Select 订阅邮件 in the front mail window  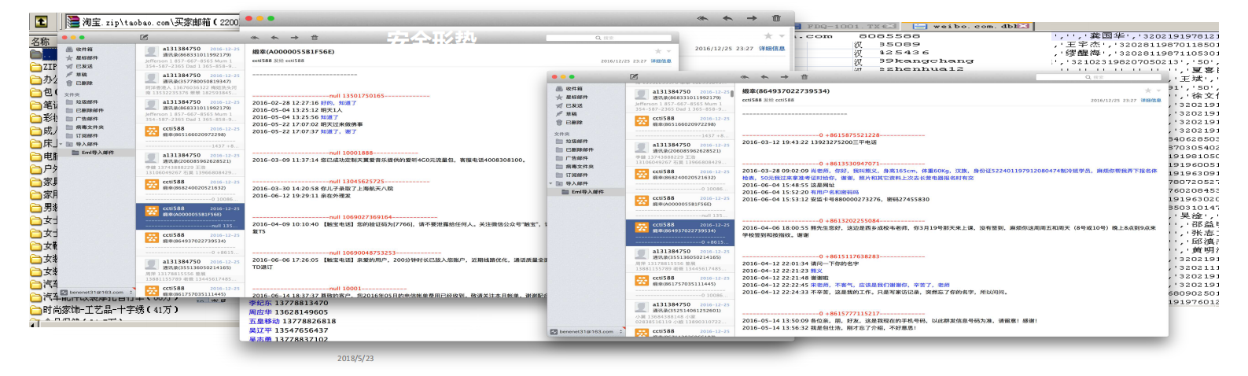[x=577, y=175]
